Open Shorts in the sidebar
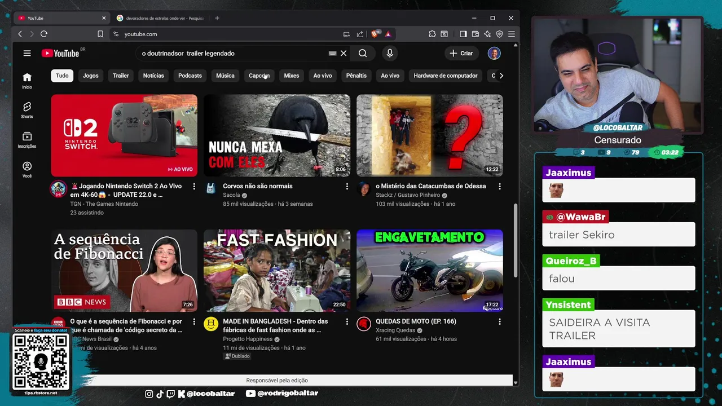This screenshot has height=406, width=722. 27,110
